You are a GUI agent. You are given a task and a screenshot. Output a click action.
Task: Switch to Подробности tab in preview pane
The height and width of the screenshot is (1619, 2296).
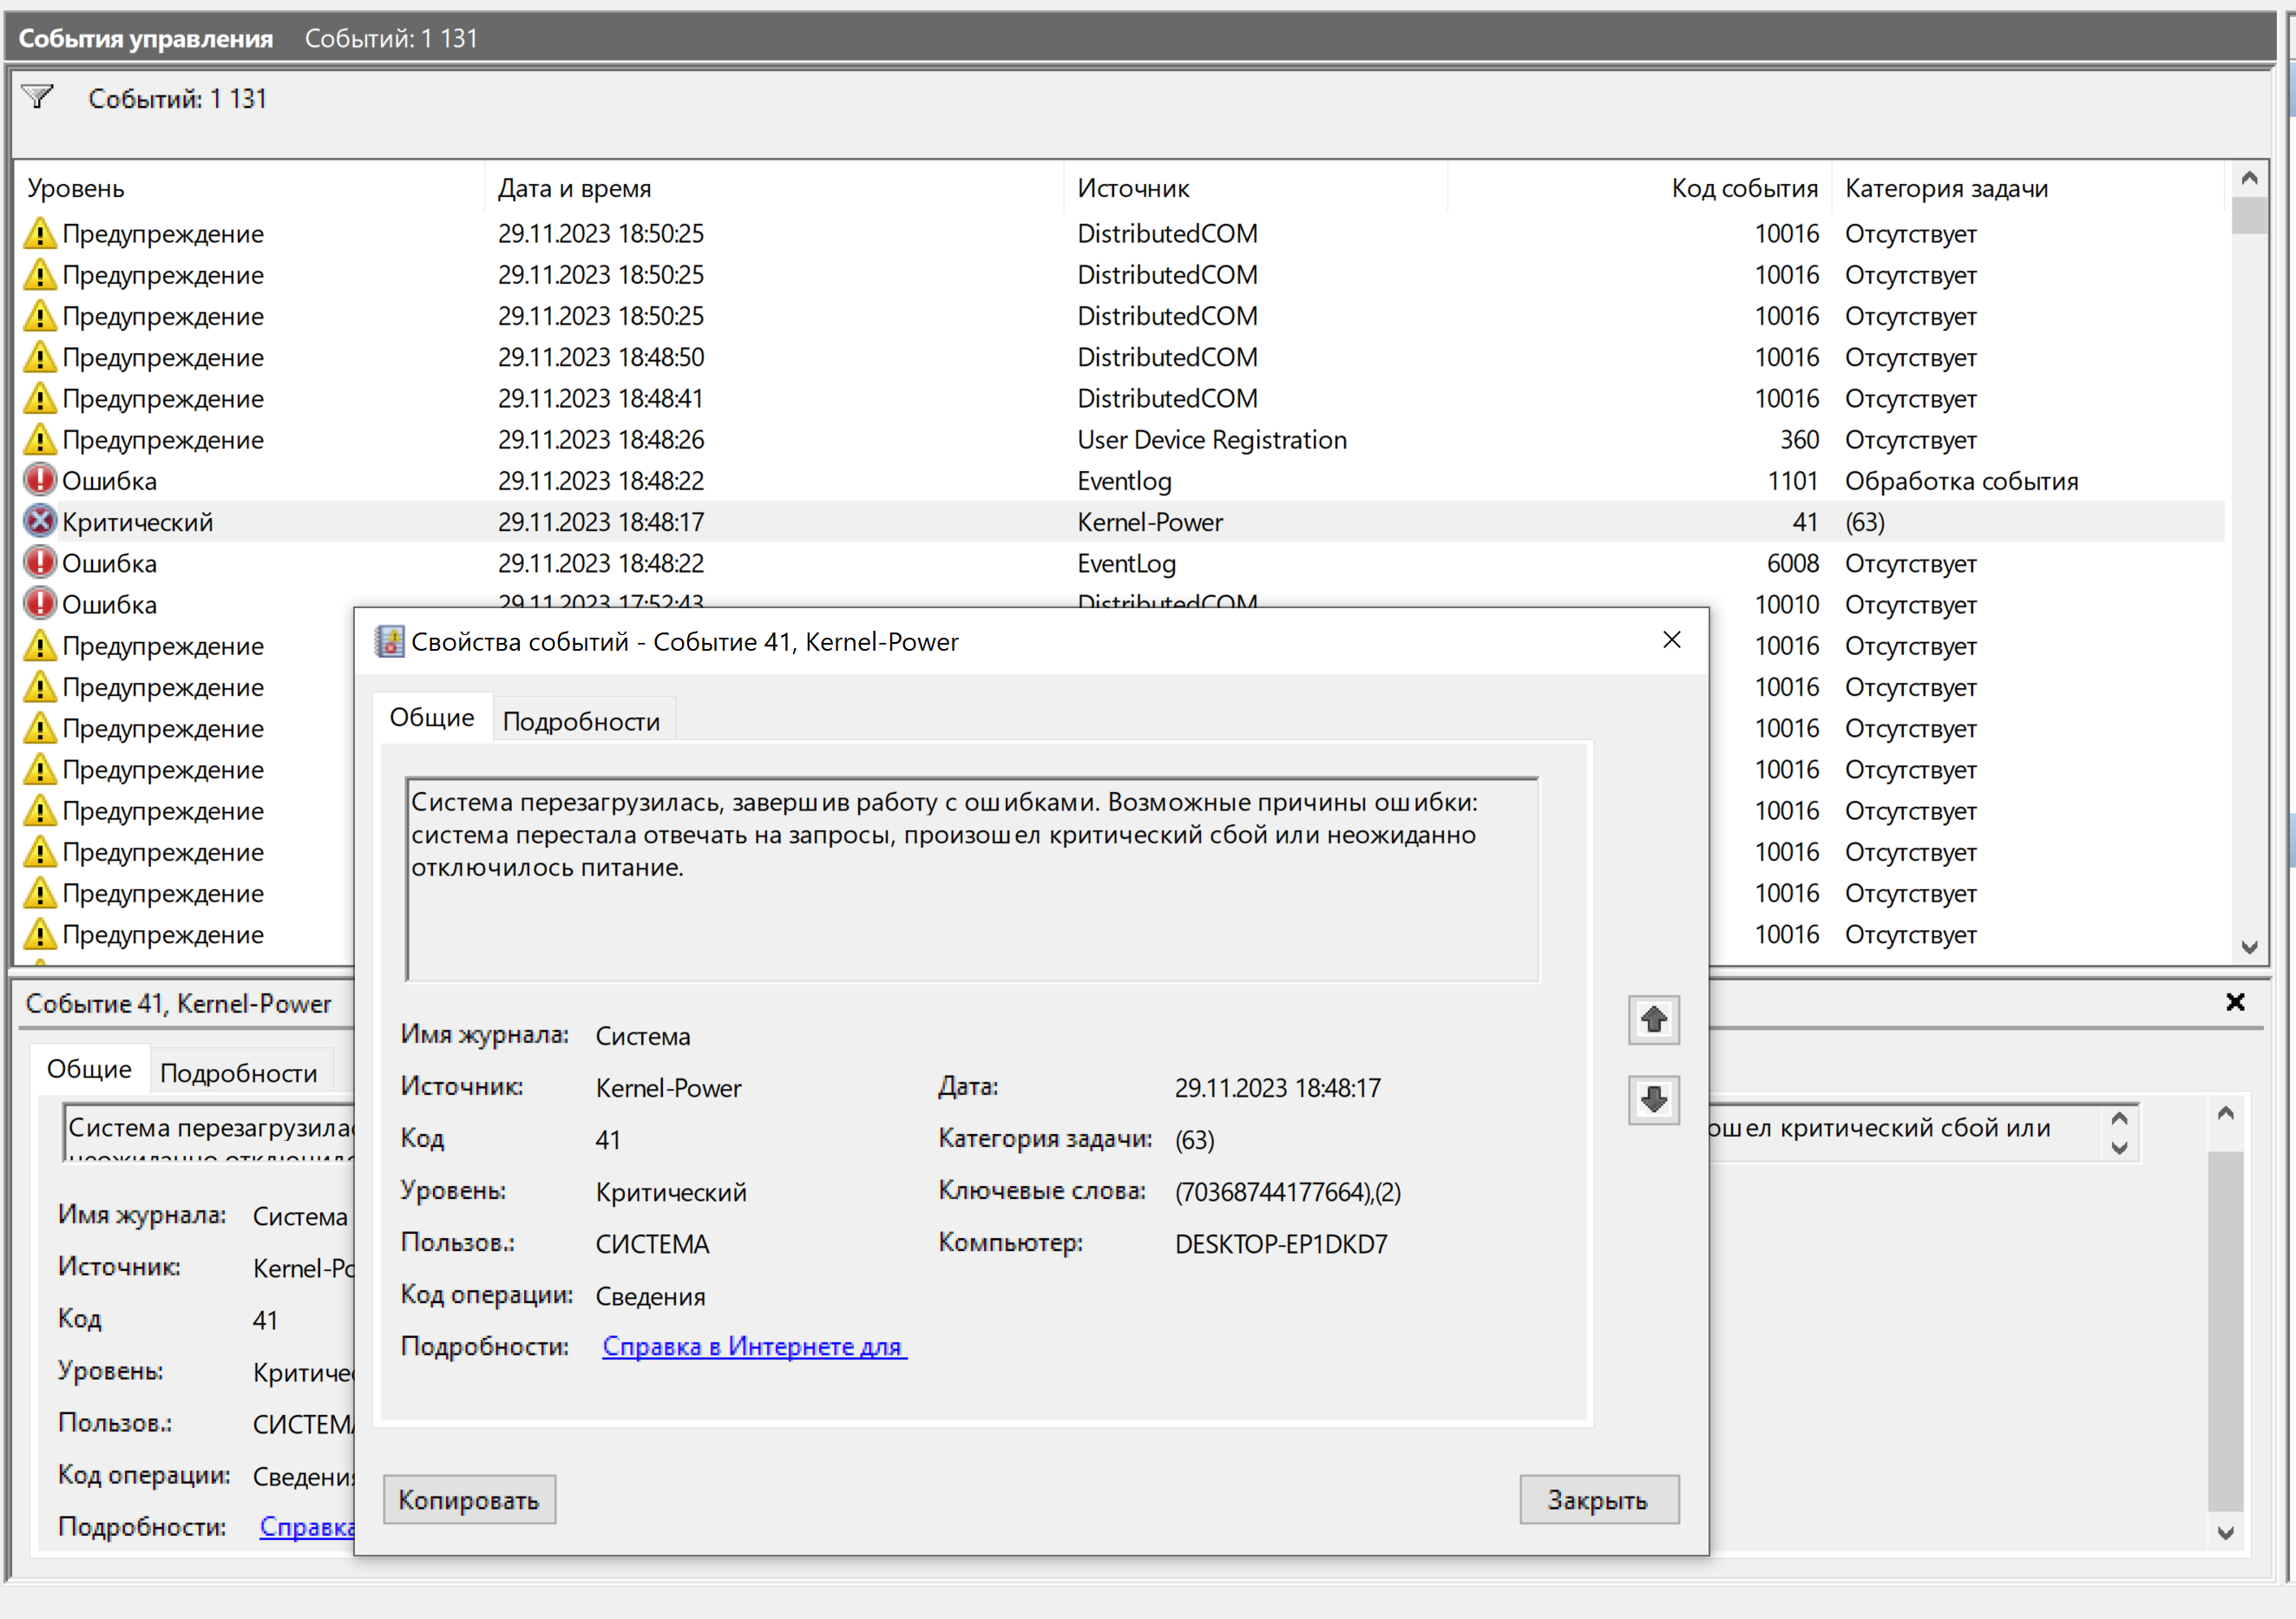tap(238, 1073)
